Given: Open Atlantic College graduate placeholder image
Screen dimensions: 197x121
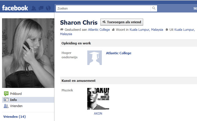Looking at the screenshot, I should pyautogui.click(x=95, y=58).
